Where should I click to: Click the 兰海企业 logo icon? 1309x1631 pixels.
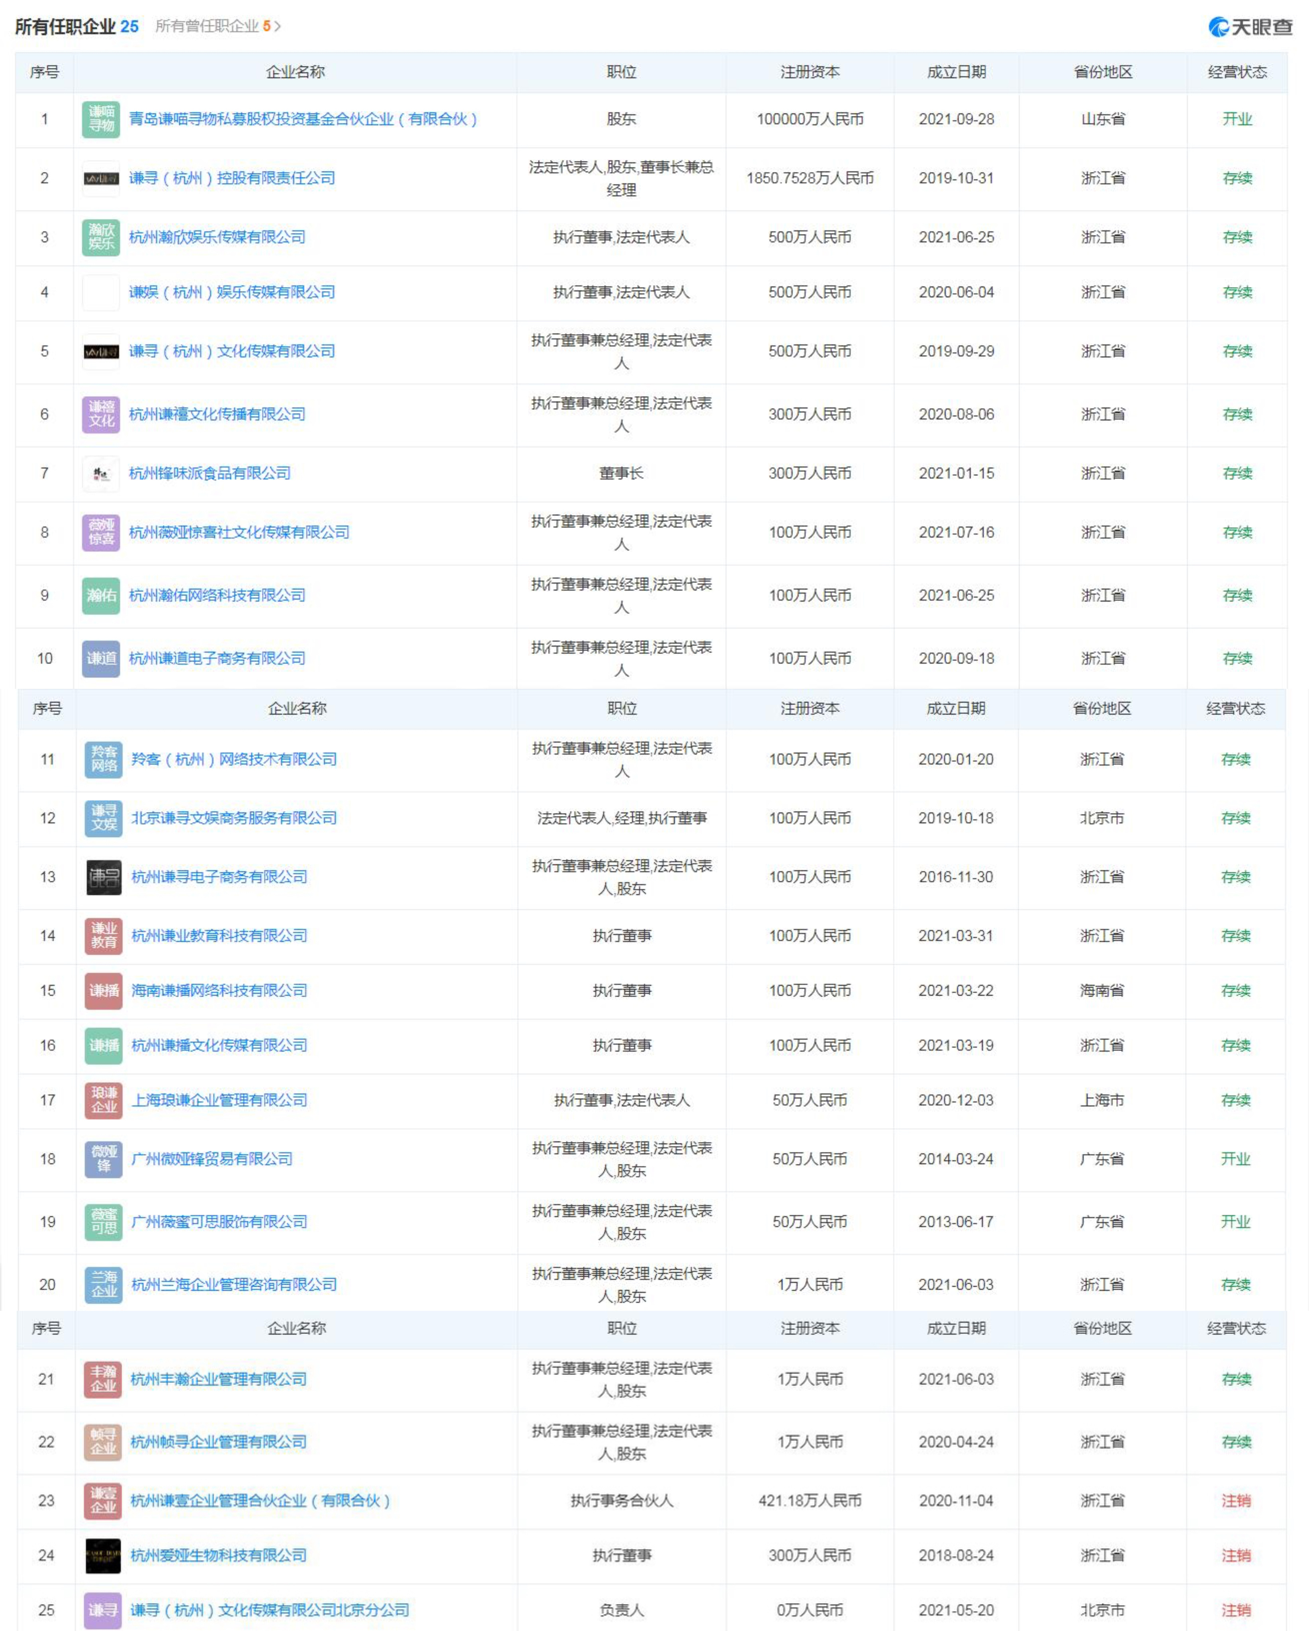[104, 1285]
